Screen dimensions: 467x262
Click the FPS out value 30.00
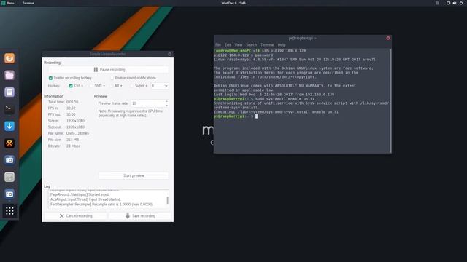coord(71,114)
